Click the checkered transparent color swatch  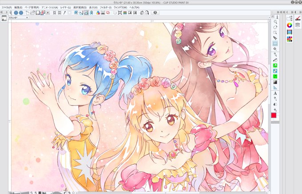coord(275,122)
